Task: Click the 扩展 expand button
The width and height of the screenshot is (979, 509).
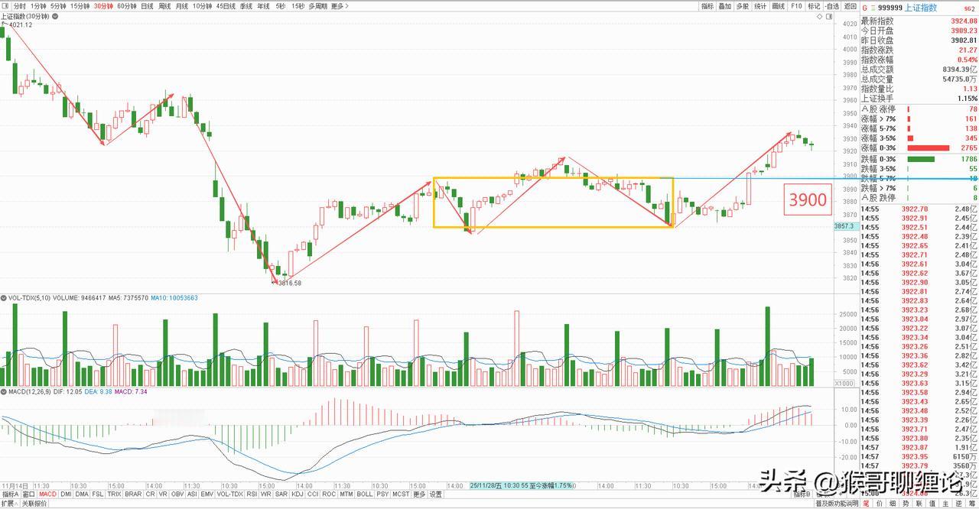Action: point(9,504)
